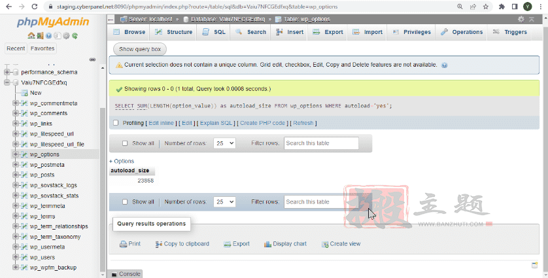The width and height of the screenshot is (548, 278).
Task: Open the Insert tab
Action: [x=290, y=32]
